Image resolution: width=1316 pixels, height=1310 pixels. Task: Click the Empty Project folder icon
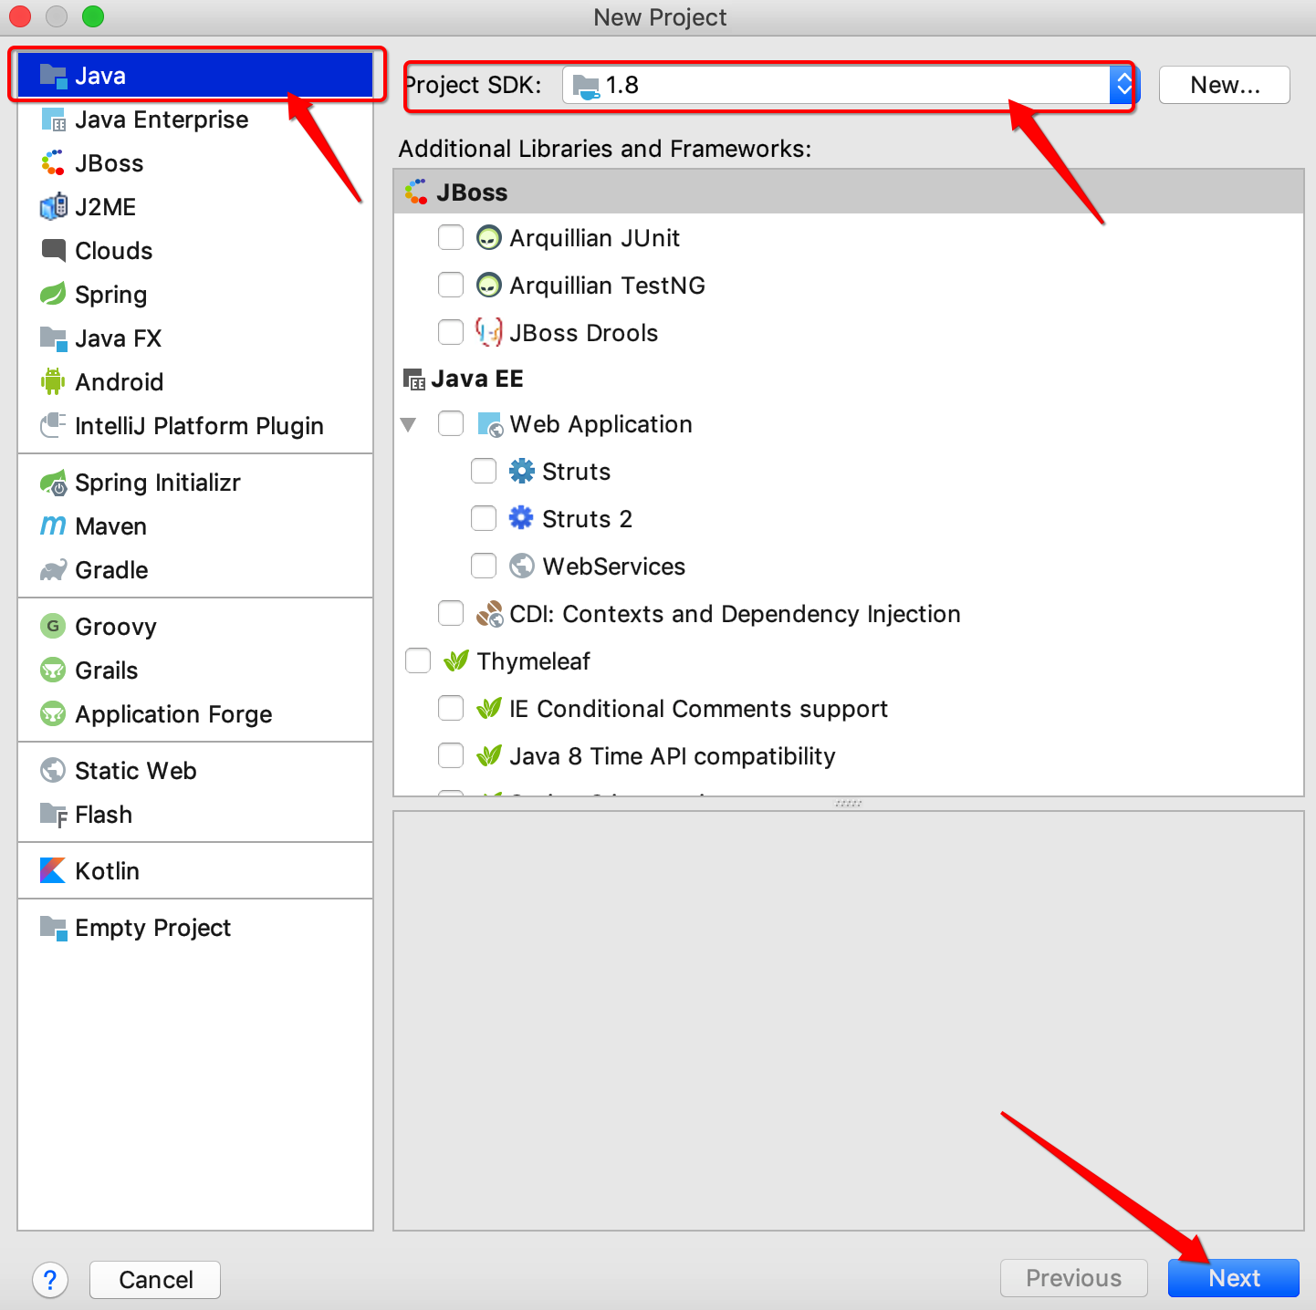(54, 928)
